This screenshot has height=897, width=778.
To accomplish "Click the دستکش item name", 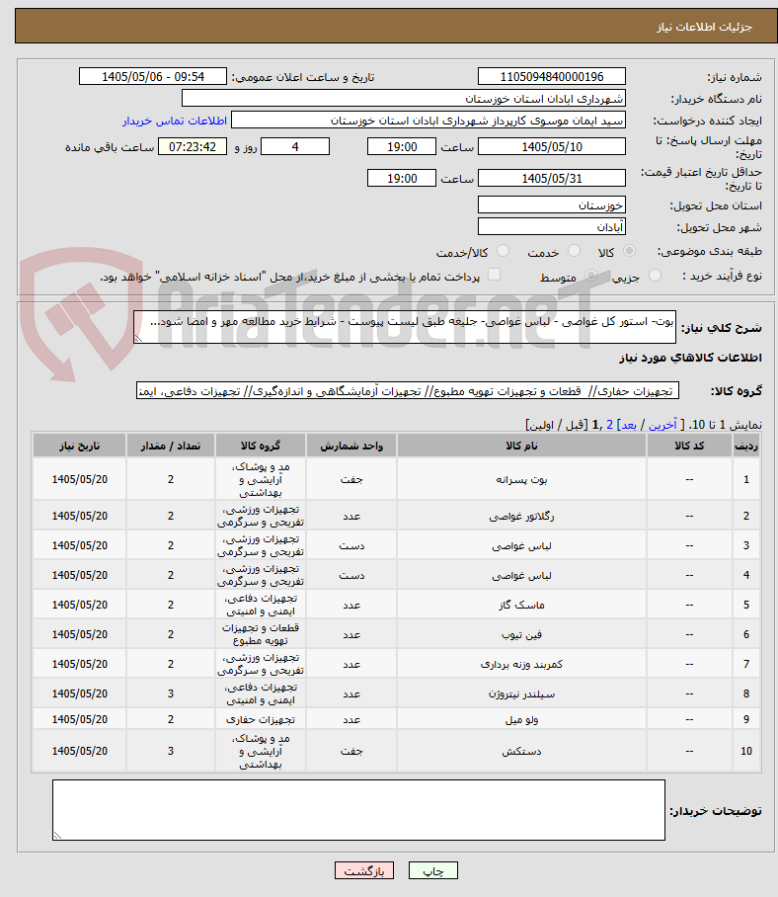I will click(x=521, y=751).
